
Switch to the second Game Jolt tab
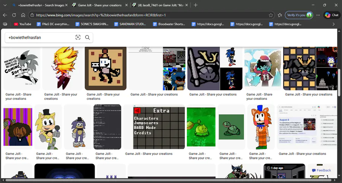tap(100, 5)
